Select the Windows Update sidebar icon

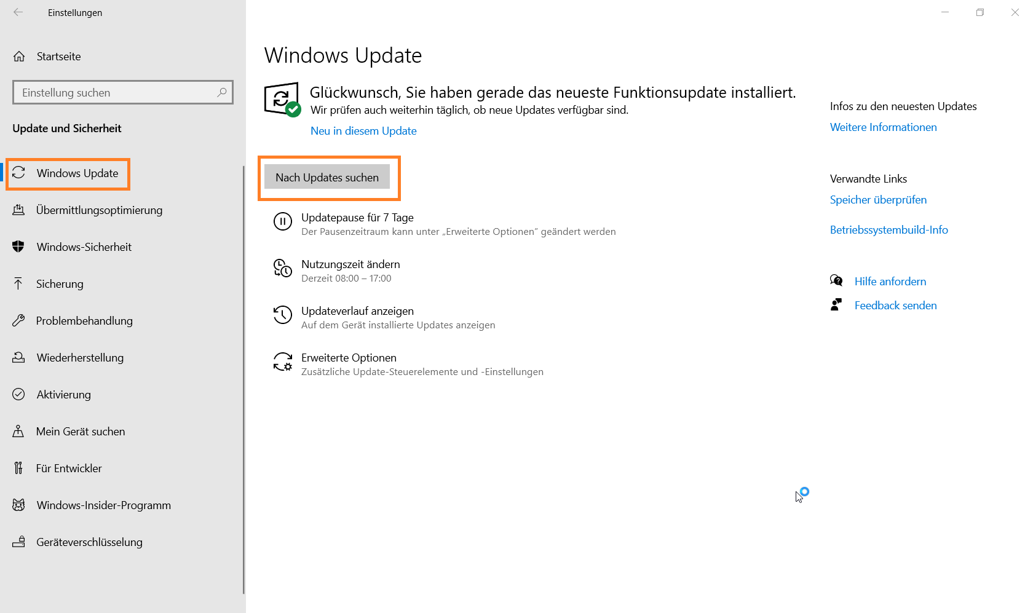pos(19,173)
